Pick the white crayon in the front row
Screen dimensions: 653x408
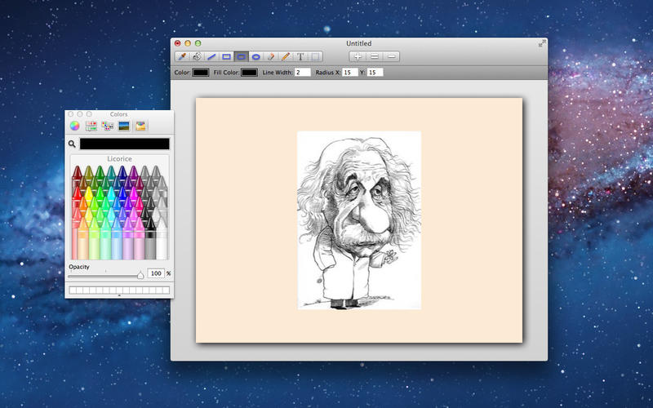point(162,239)
